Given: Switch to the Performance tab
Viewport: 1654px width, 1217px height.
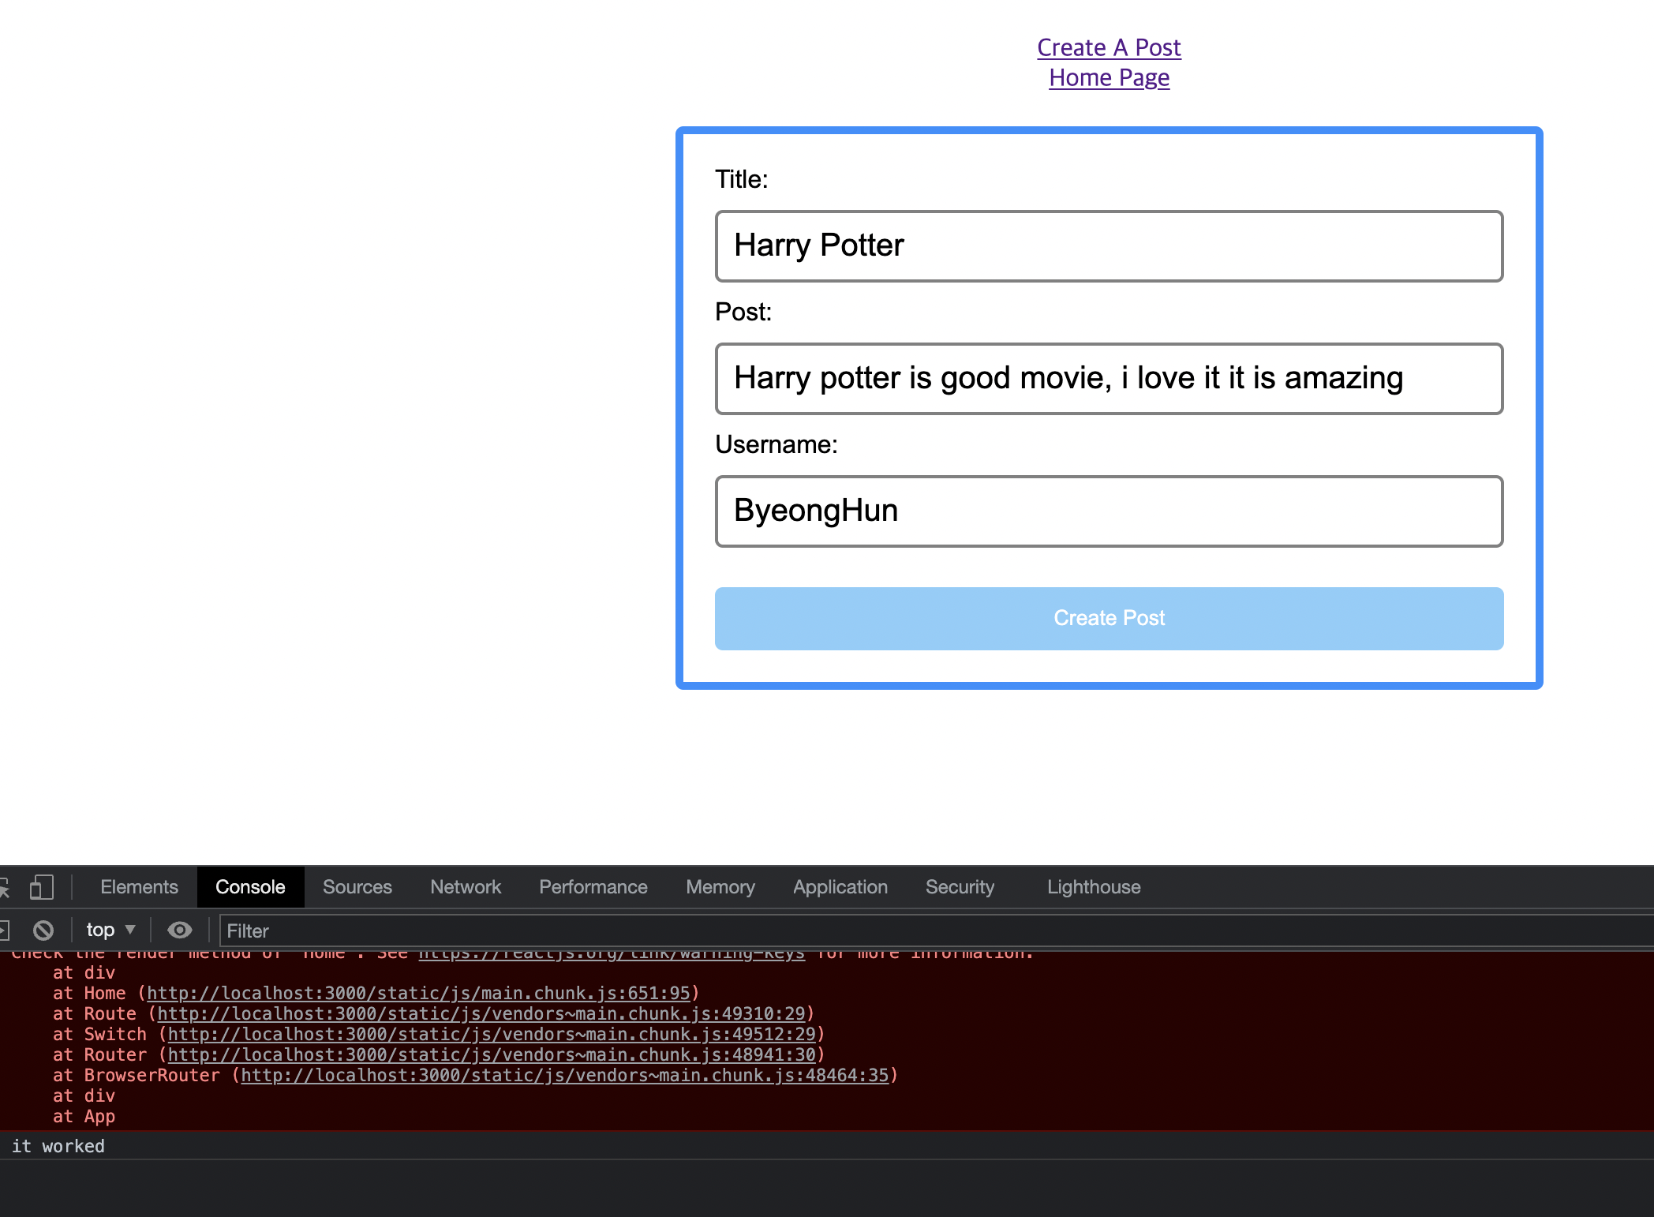Looking at the screenshot, I should (593, 887).
